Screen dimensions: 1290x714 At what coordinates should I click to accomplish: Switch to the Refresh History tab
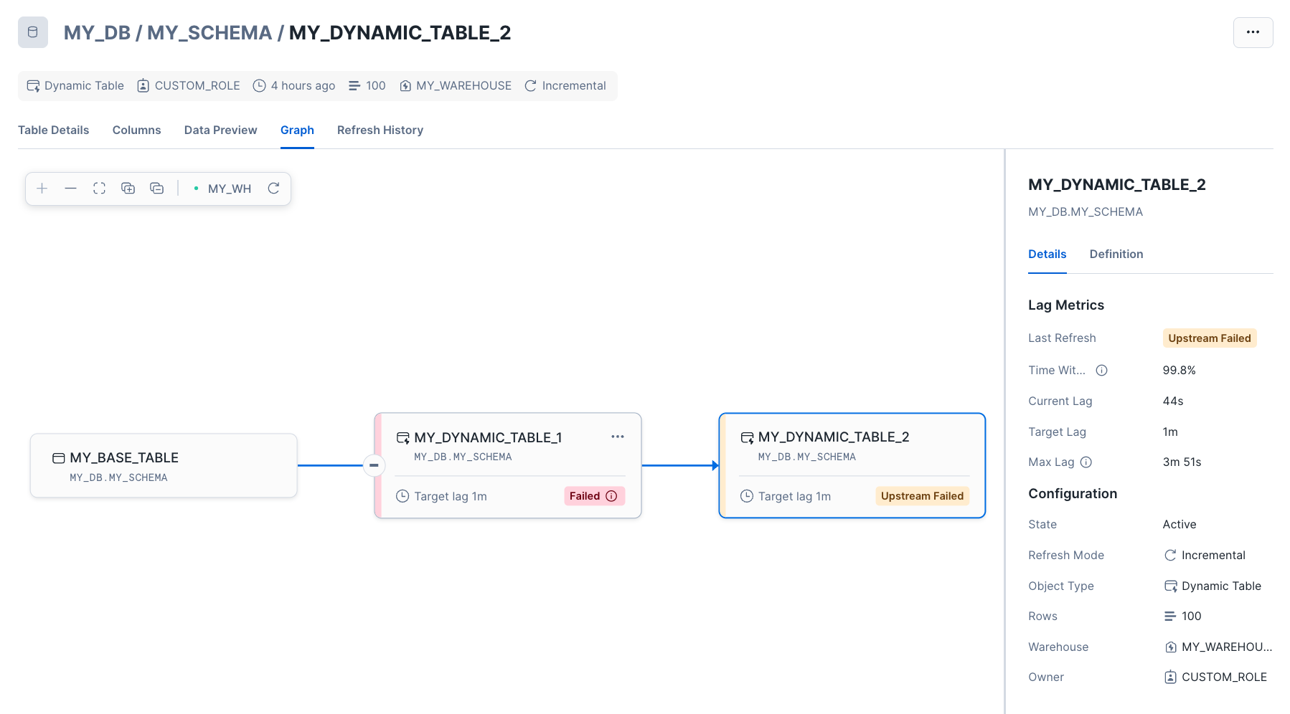(380, 130)
